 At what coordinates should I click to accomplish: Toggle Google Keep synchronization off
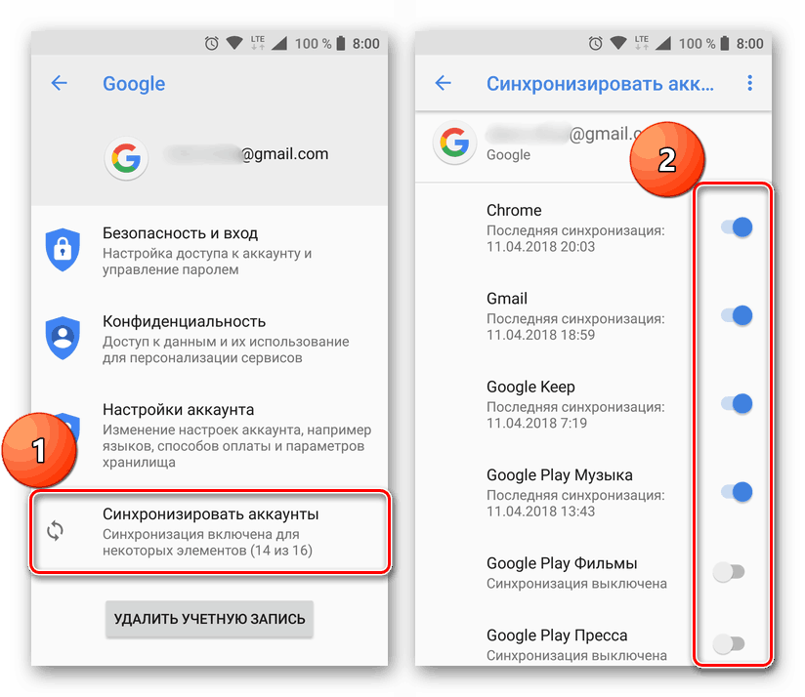pos(737,403)
